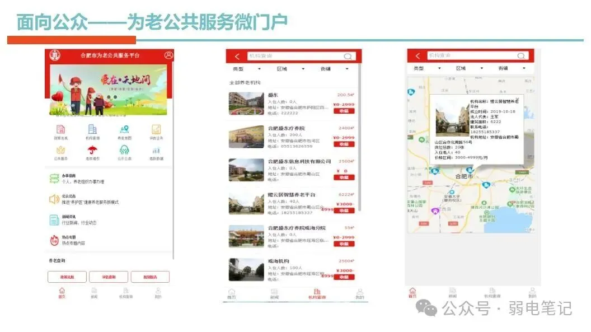Open user profile icon in home screen header
The height and width of the screenshot is (332, 591).
pyautogui.click(x=168, y=55)
